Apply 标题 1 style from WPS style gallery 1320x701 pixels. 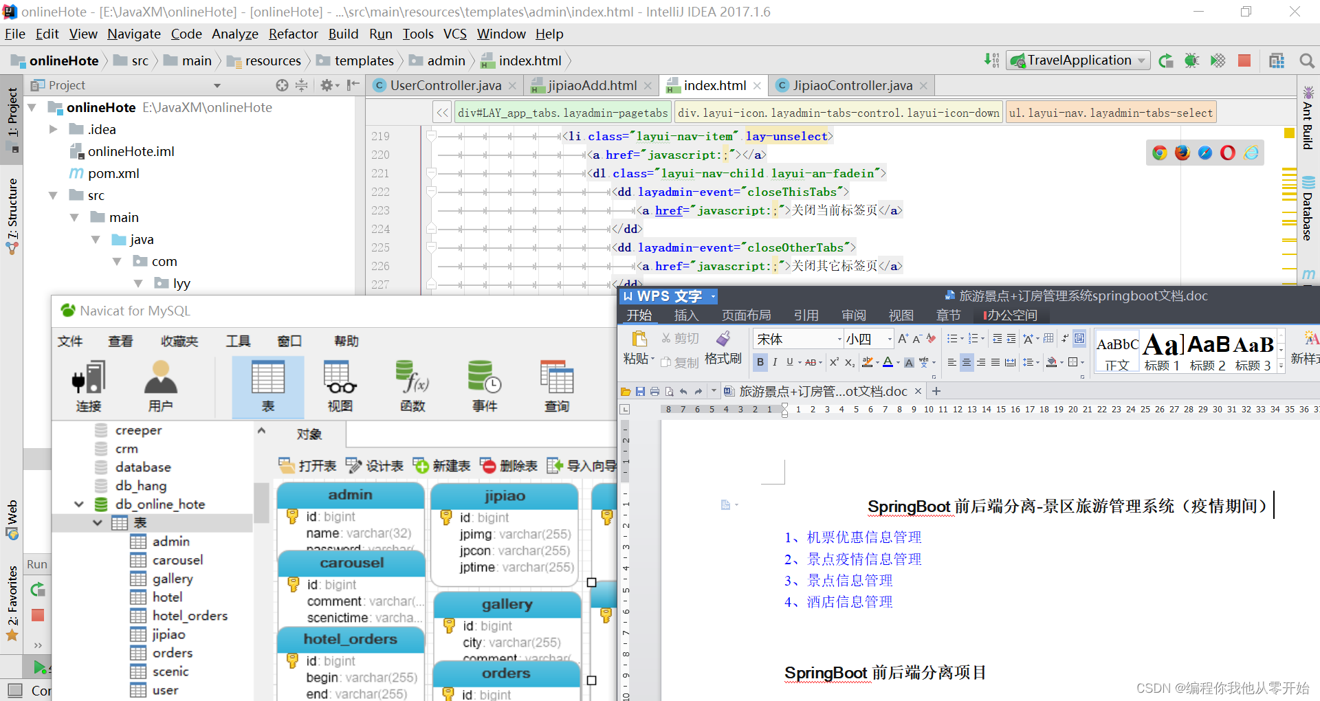click(1162, 351)
